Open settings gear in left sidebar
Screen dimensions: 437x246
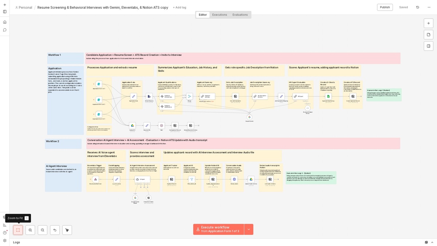point(5,241)
